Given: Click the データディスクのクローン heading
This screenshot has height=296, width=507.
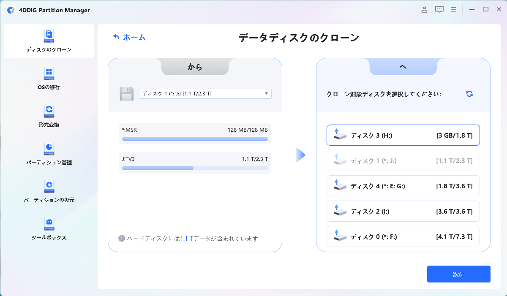Looking at the screenshot, I should pos(299,38).
